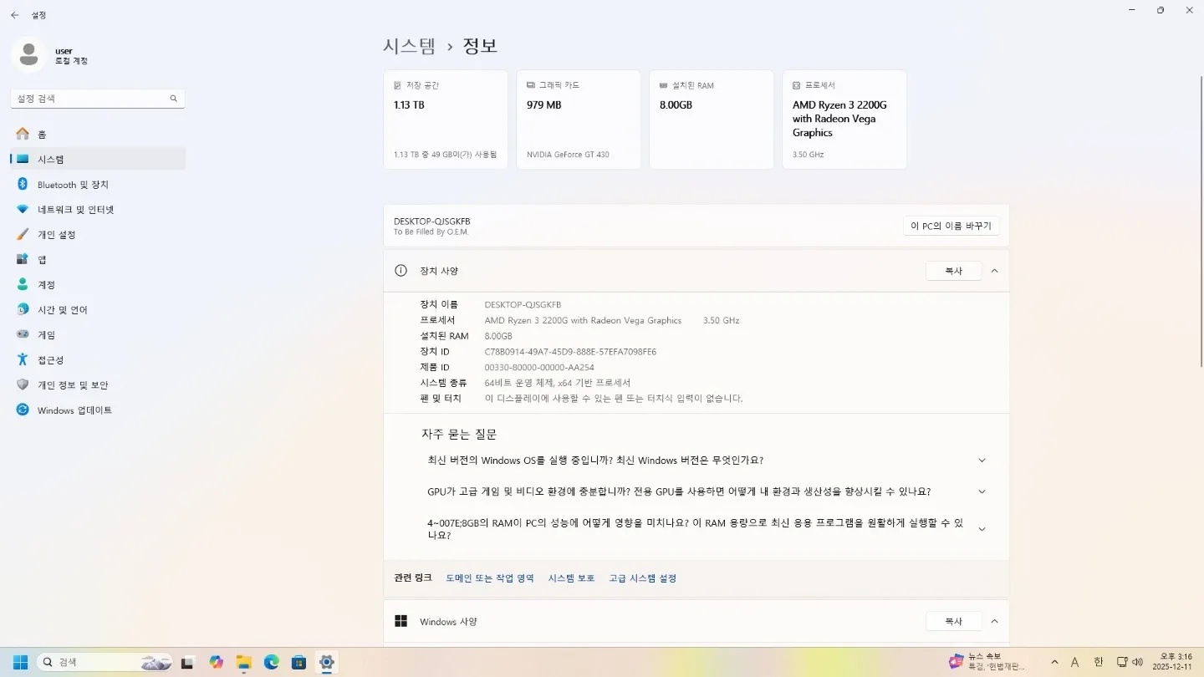Click the magnifier icon in settings search
The image size is (1204, 677).
click(x=173, y=99)
